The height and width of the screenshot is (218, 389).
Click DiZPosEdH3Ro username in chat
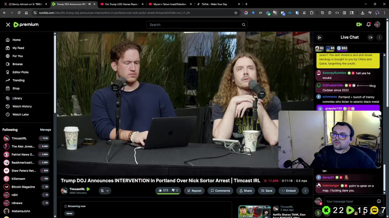[333, 86]
